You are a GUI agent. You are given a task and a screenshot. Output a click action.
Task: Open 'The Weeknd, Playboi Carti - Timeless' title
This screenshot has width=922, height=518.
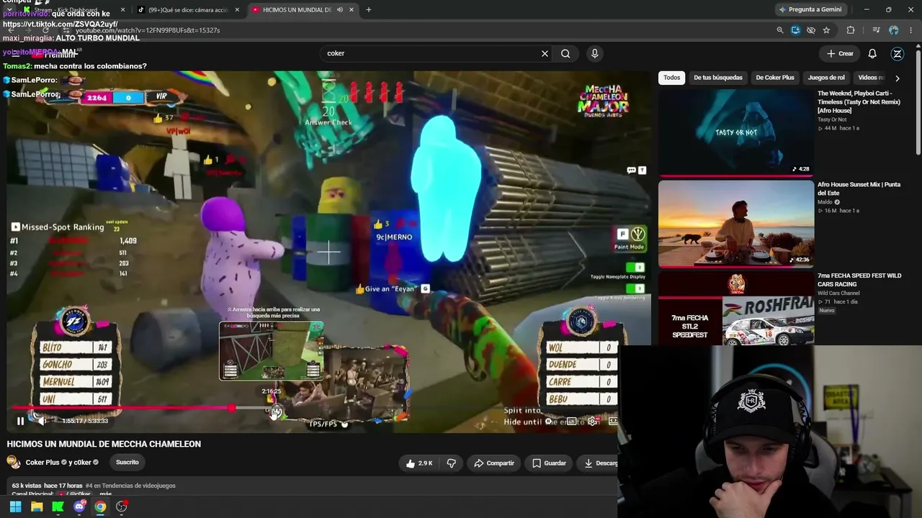click(x=859, y=101)
